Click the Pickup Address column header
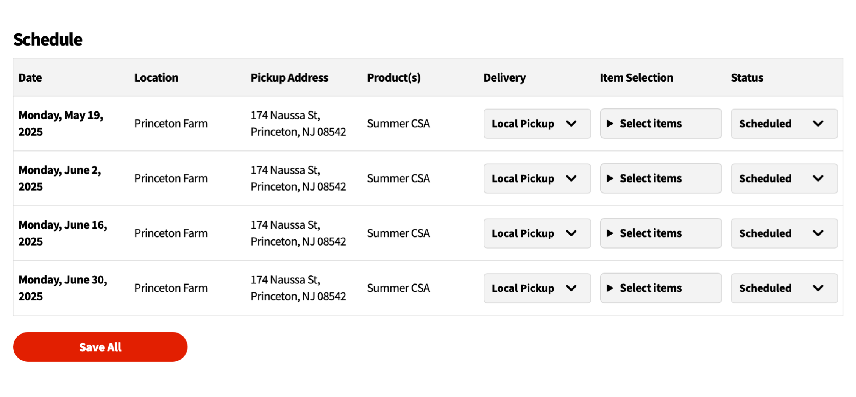 point(289,78)
